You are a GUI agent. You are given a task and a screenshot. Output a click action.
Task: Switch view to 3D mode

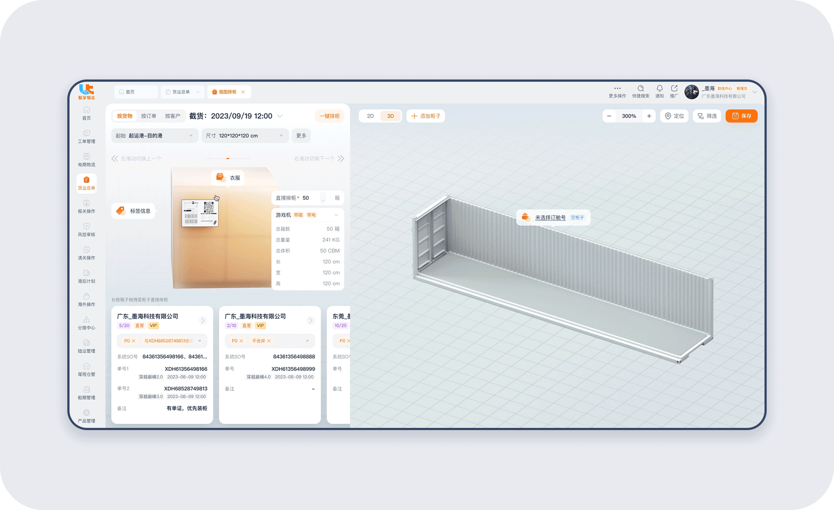coord(391,116)
